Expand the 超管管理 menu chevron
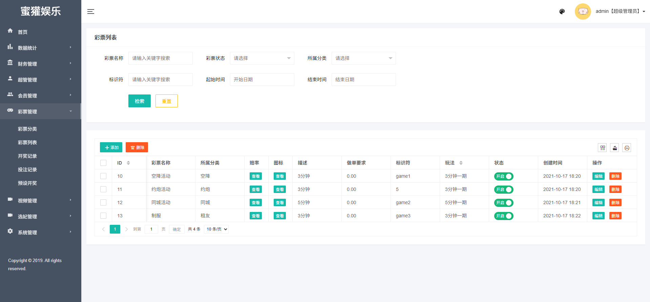The image size is (650, 302). (70, 79)
